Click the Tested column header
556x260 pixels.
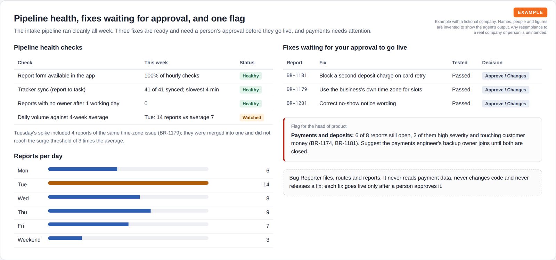460,63
